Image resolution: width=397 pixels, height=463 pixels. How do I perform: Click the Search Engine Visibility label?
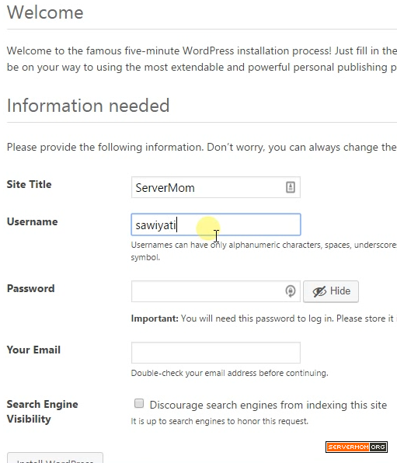tap(42, 412)
